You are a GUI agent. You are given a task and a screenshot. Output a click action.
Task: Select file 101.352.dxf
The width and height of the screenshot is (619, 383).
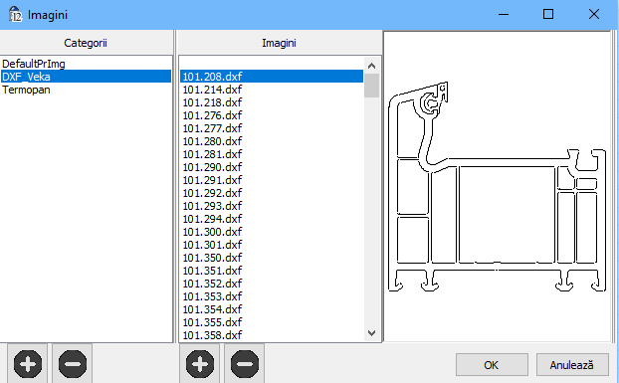[x=272, y=284]
